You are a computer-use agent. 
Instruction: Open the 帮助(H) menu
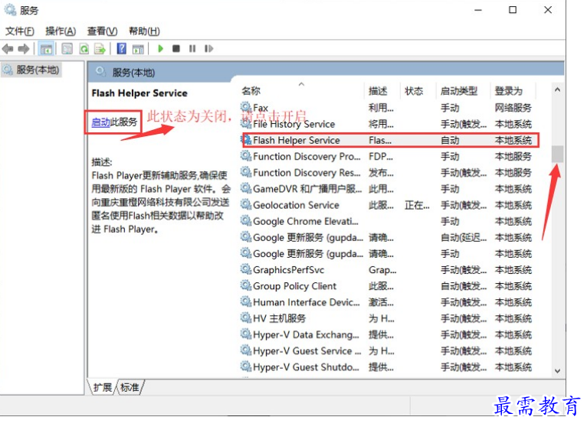point(144,31)
